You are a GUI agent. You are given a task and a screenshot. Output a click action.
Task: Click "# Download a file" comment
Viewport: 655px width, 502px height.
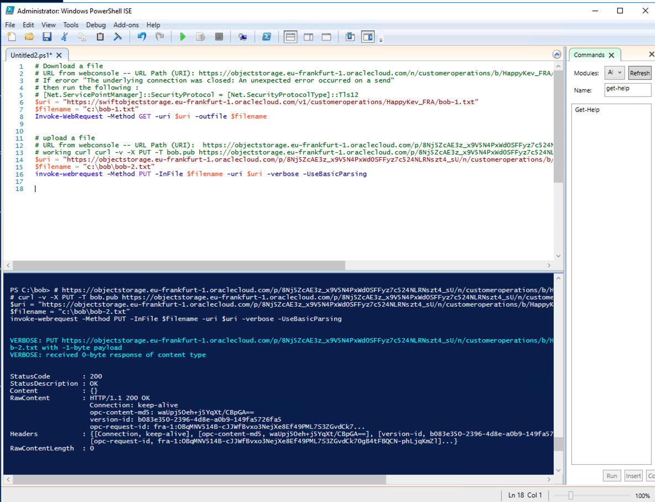pyautogui.click(x=69, y=66)
